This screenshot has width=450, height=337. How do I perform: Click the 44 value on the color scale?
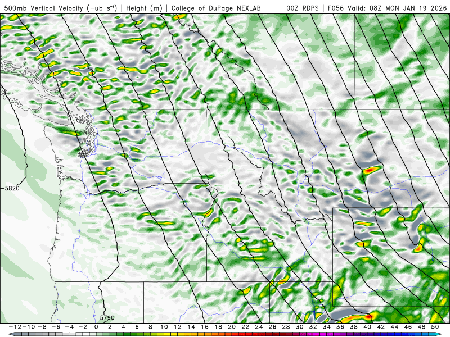394,327
